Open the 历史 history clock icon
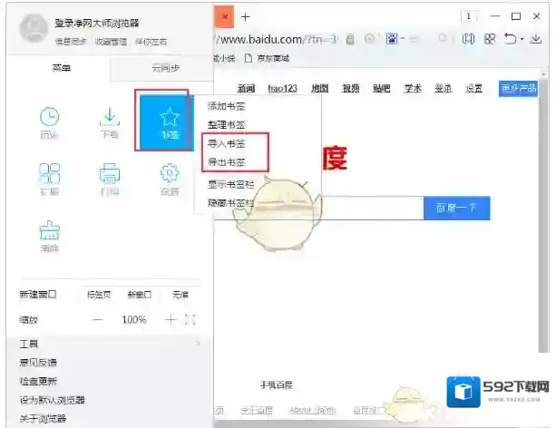556x428 pixels. point(49,121)
